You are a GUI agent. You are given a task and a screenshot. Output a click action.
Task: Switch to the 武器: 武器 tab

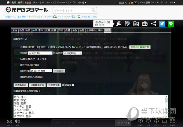click(51, 31)
